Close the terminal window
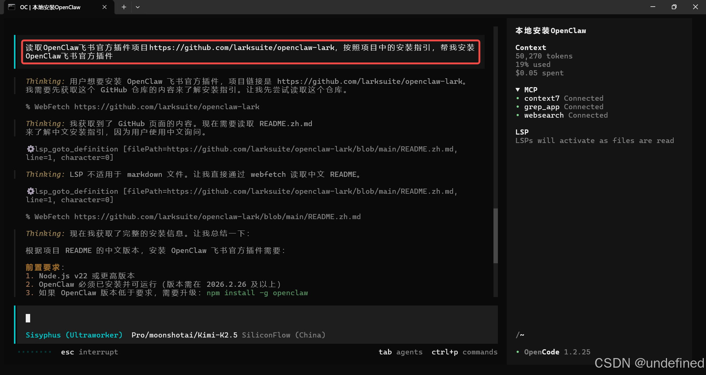The image size is (706, 375). (695, 7)
